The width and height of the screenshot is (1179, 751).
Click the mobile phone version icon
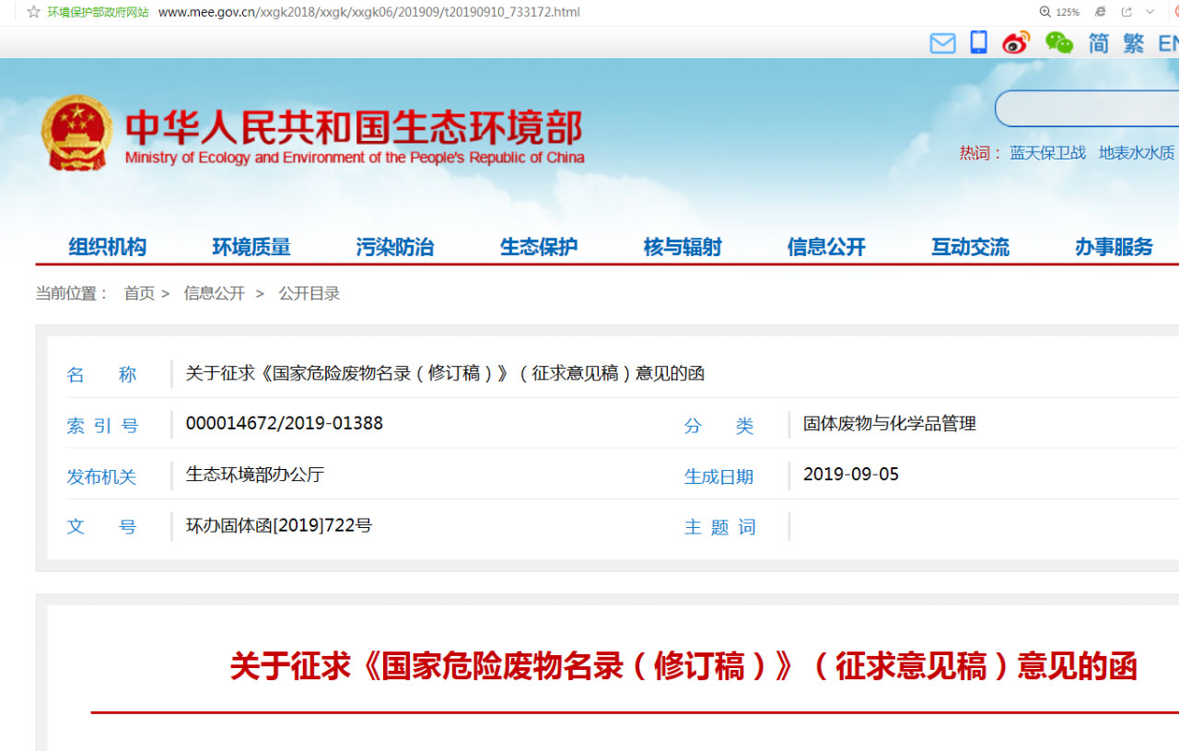[978, 42]
